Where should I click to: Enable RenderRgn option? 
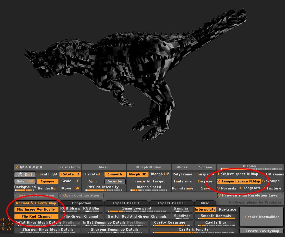point(47,188)
